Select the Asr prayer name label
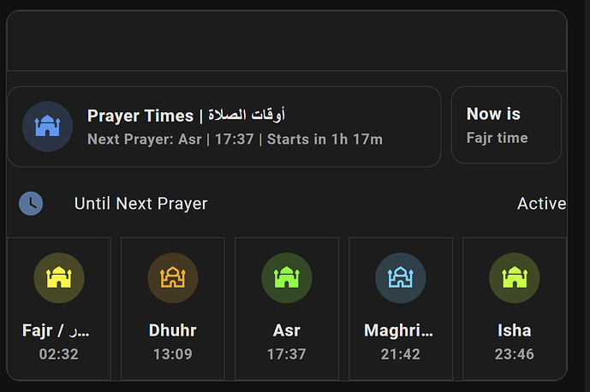The height and width of the screenshot is (392, 590). (286, 330)
